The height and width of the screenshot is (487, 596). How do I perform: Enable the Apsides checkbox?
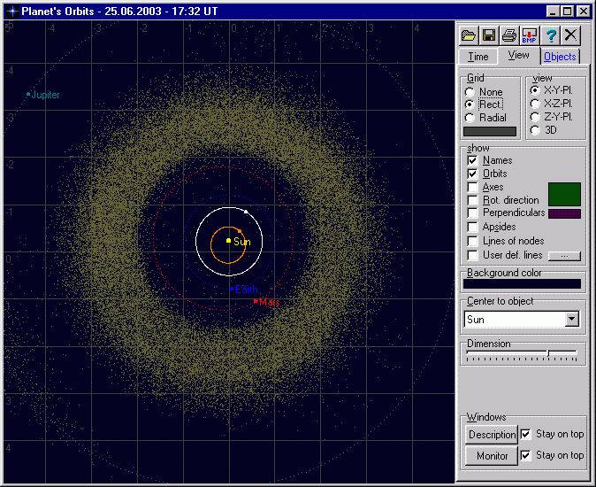tap(472, 227)
